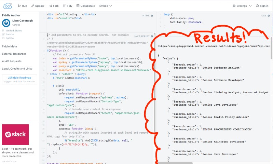Viewport: 273px width, 164px height.
Task: Expand the AJAX Requests section
Action: click(x=12, y=61)
